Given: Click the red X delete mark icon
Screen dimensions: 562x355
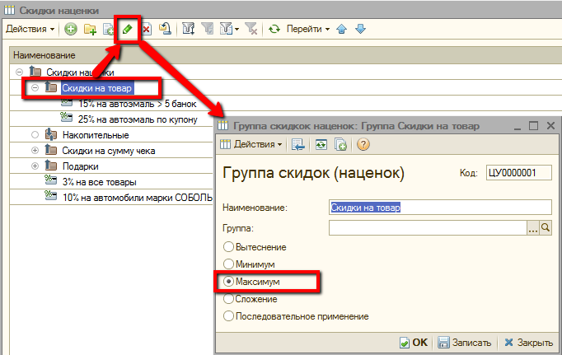Looking at the screenshot, I should [x=146, y=30].
